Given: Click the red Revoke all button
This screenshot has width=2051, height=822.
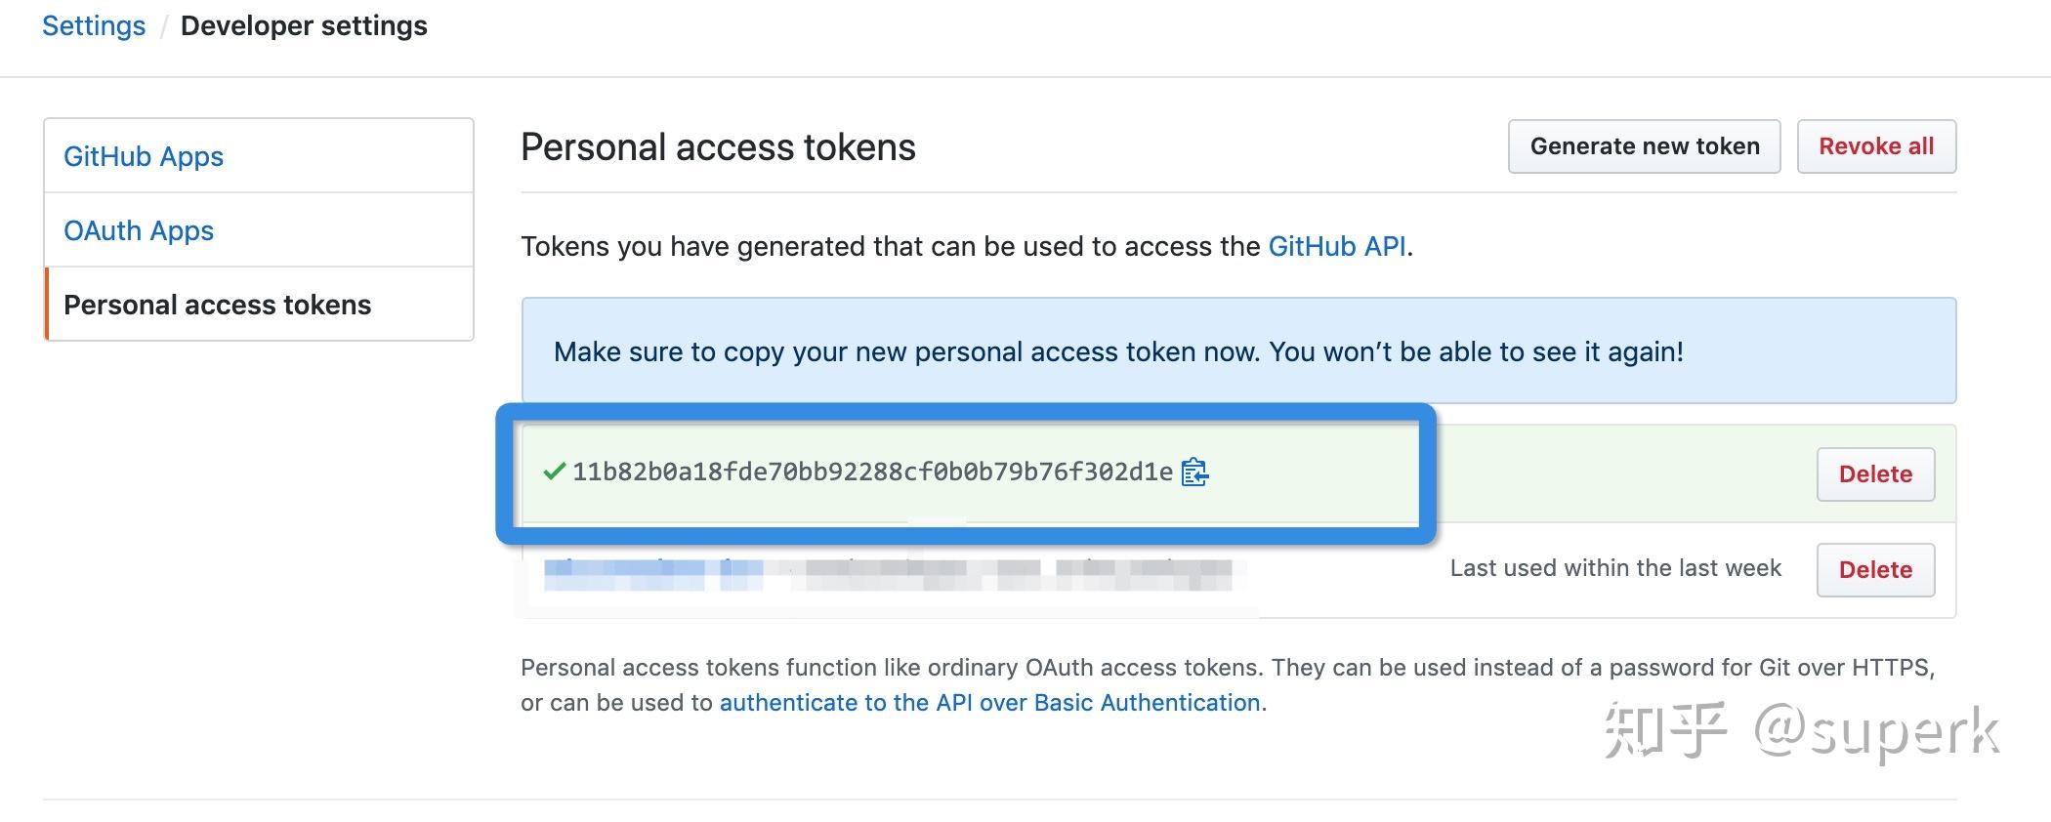Looking at the screenshot, I should [x=1876, y=146].
